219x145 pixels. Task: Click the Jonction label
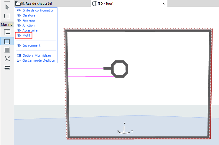click(x=29, y=25)
